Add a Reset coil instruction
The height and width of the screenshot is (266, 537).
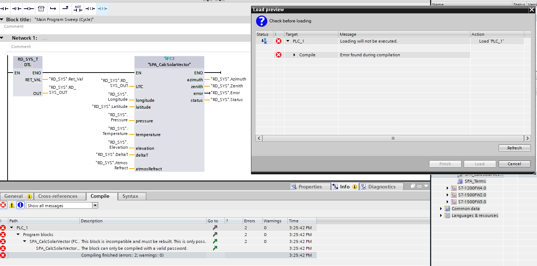102,8
